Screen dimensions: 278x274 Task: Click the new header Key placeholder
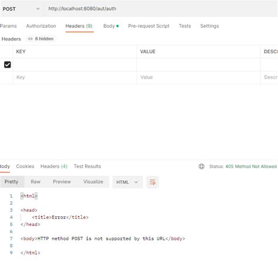(x=74, y=77)
